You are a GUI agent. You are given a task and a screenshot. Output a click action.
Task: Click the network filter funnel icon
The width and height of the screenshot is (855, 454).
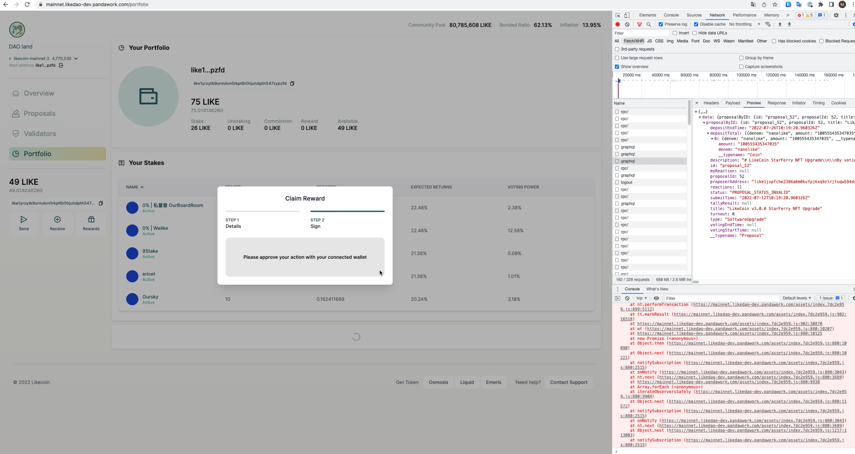click(639, 25)
